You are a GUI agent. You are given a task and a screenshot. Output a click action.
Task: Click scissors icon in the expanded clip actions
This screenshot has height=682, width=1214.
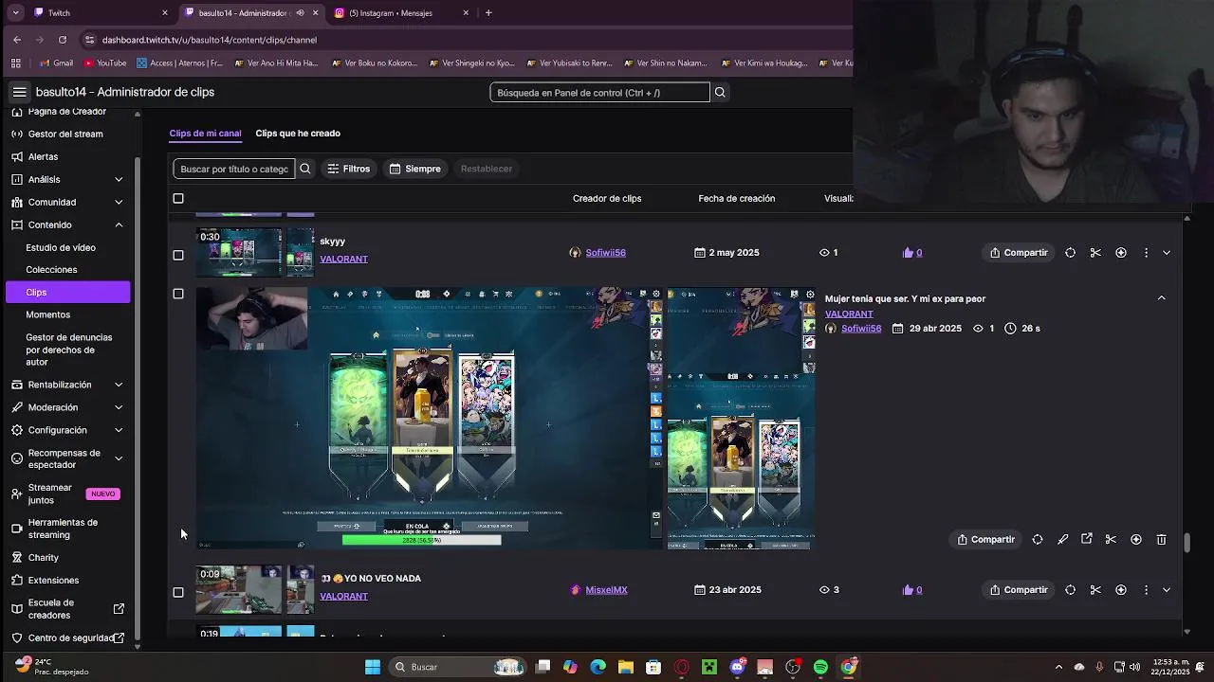[x=1111, y=540]
